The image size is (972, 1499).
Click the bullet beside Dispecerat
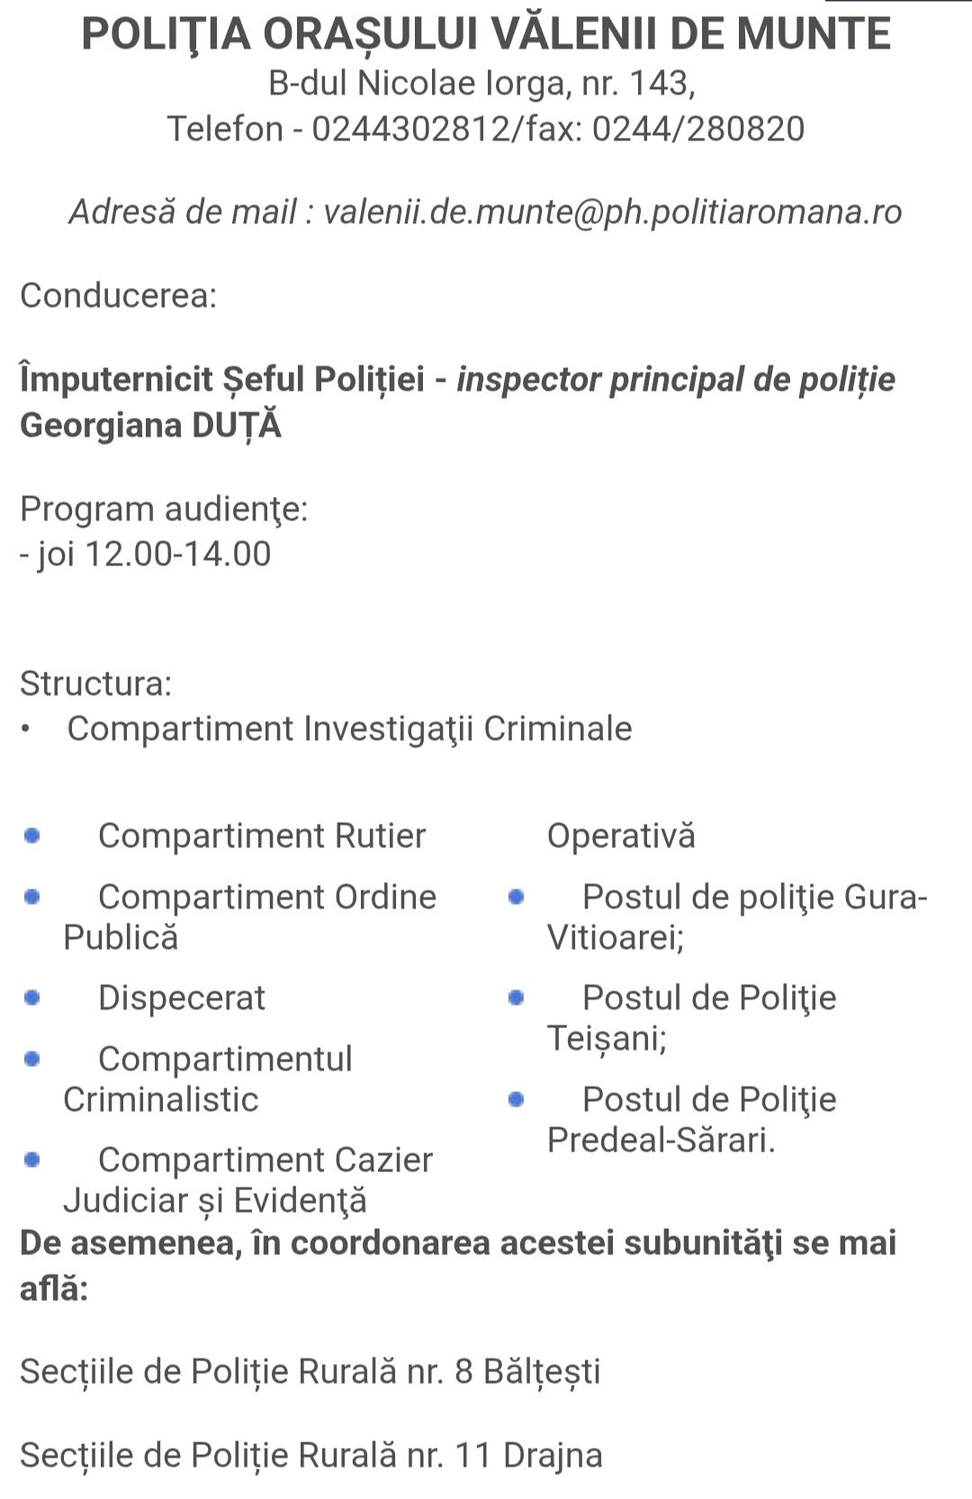click(x=32, y=998)
